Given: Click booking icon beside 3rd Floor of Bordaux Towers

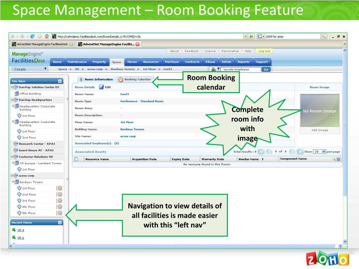Looking at the screenshot, I should 60,201.
